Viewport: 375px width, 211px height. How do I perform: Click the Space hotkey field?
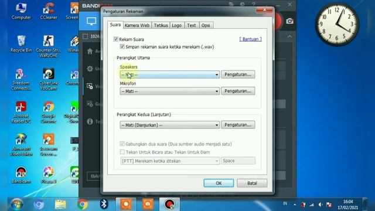click(238, 161)
